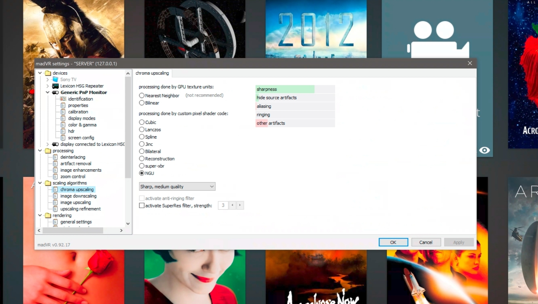Enable the SuperRes filter checkbox
The height and width of the screenshot is (304, 538).
(x=142, y=206)
